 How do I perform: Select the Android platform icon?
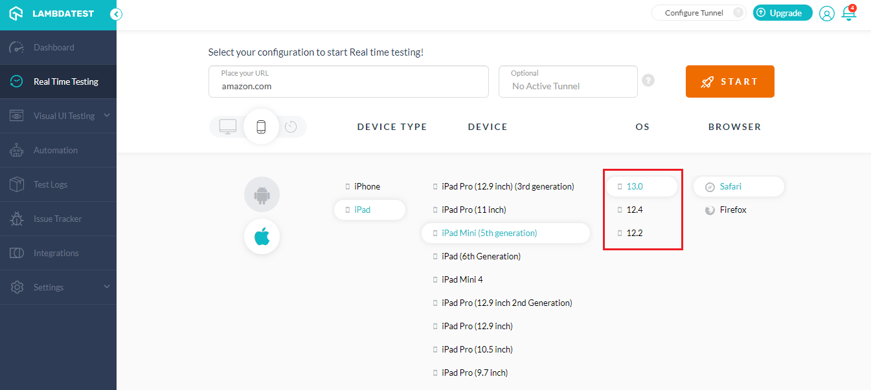[262, 194]
